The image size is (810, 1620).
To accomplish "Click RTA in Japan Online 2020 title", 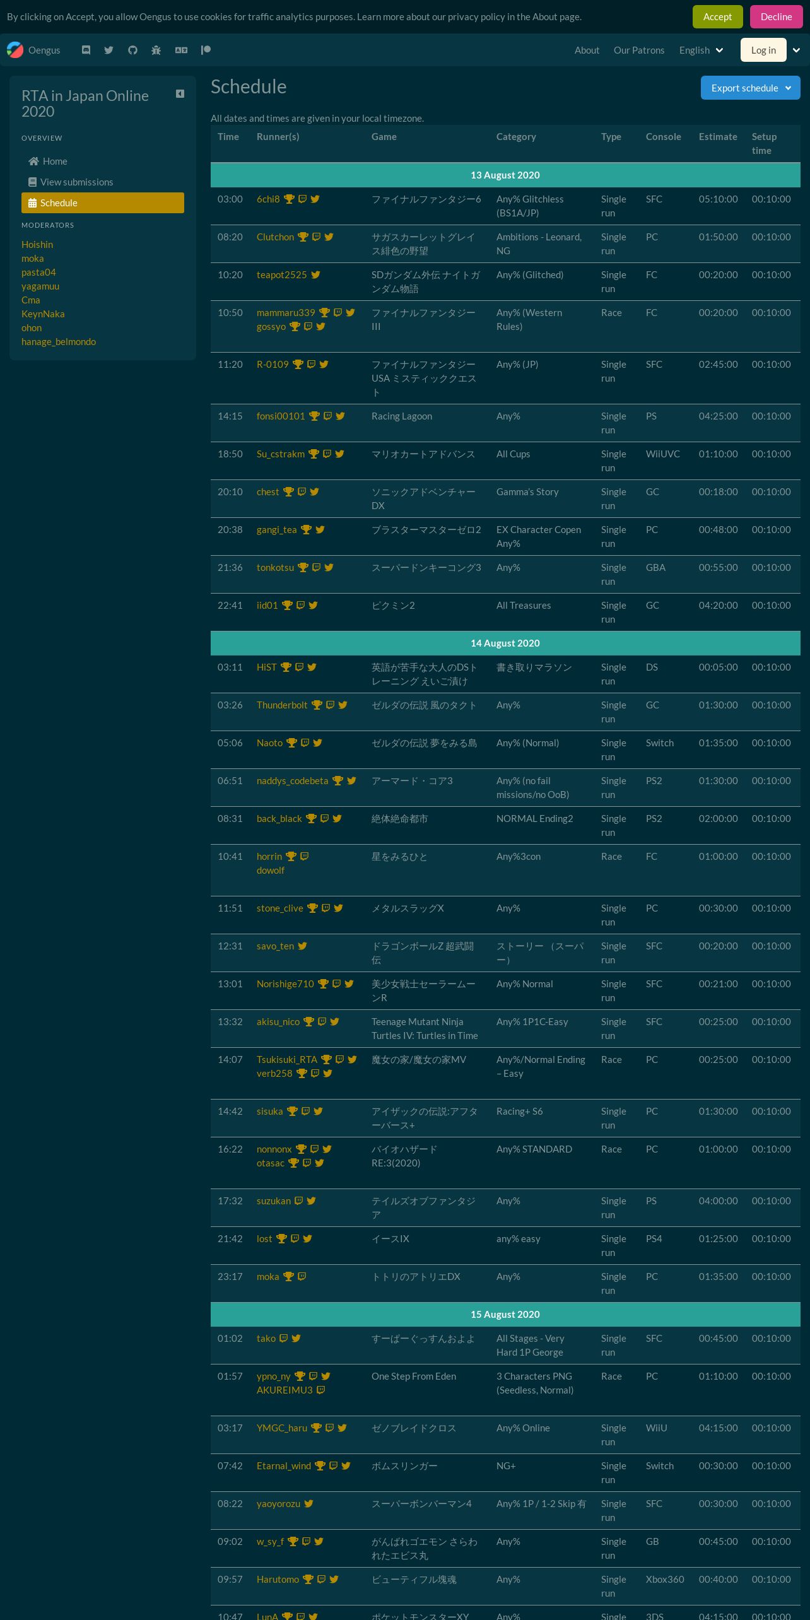I will (x=85, y=103).
